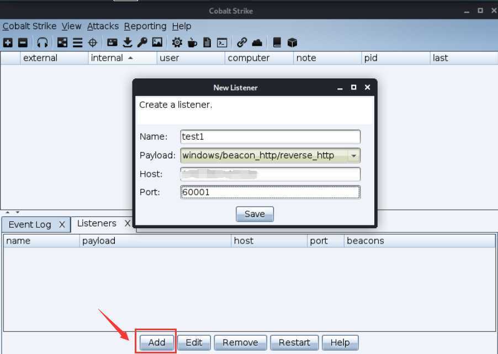Switch to the session table list icon
Image resolution: width=498 pixels, height=354 pixels.
pos(77,43)
